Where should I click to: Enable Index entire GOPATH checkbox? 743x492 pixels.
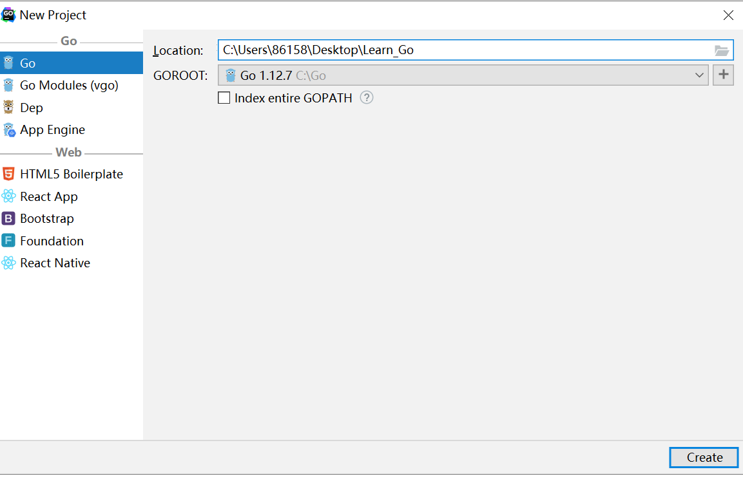click(x=224, y=97)
